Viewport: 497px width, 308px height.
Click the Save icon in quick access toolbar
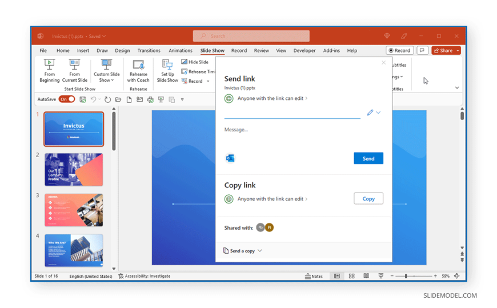click(83, 99)
